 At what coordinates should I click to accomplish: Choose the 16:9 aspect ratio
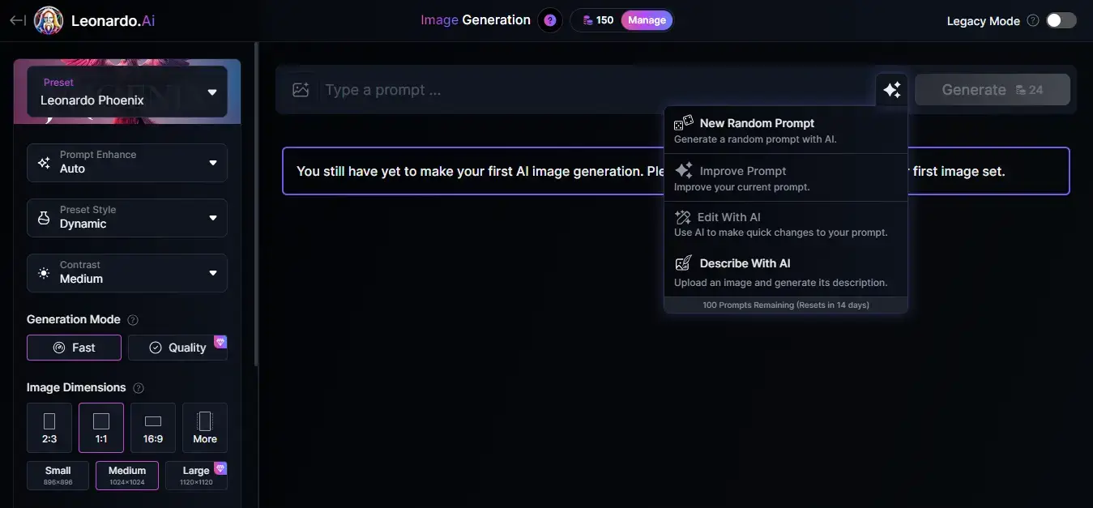click(153, 427)
